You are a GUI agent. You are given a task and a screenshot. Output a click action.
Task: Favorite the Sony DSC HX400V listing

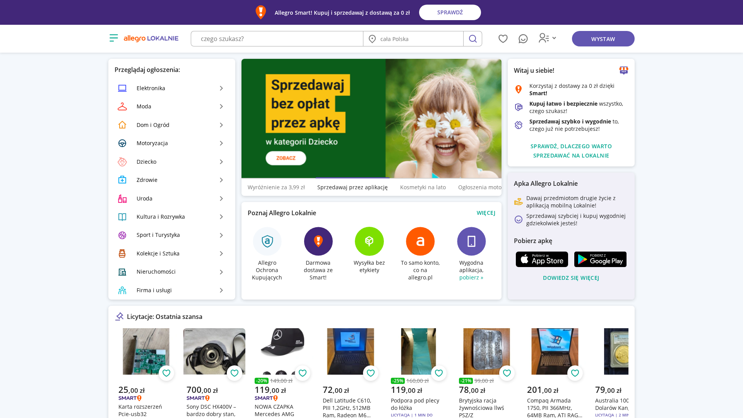click(x=235, y=373)
